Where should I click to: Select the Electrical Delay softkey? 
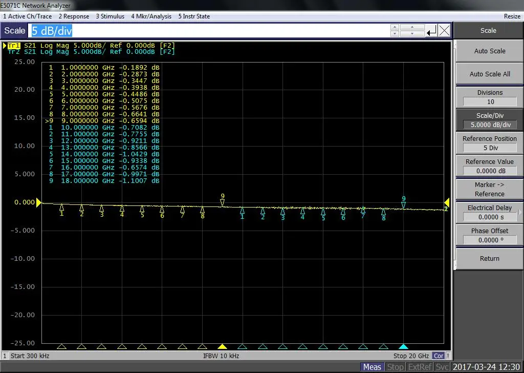point(490,213)
